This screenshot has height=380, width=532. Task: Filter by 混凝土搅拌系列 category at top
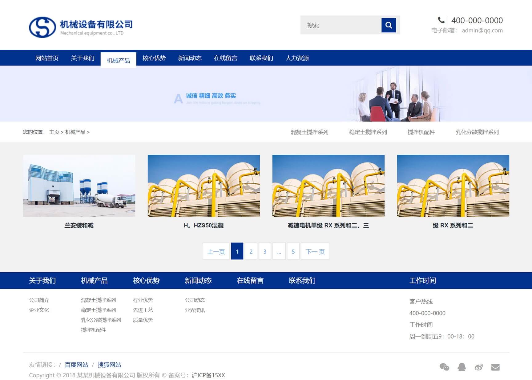coord(309,132)
